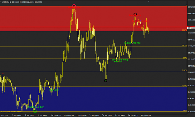Click the 18 Jun 09:00 time label
The width and height of the screenshot is (195, 117).
[133, 116]
